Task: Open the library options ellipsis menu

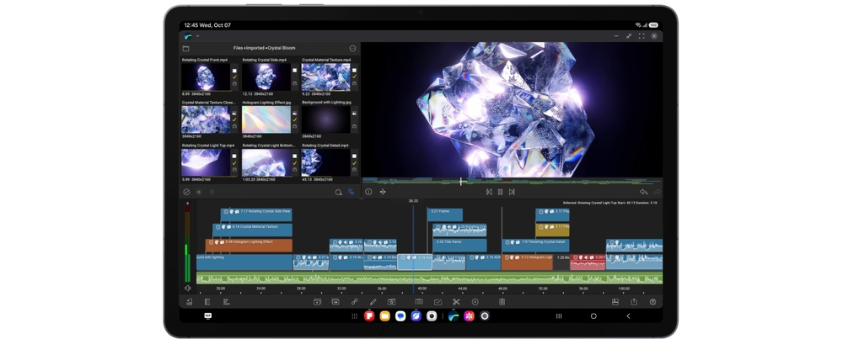Action: tap(352, 48)
